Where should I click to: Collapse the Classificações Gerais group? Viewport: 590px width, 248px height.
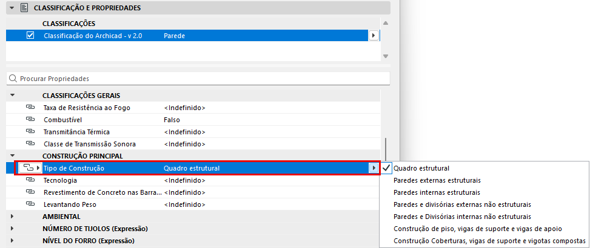tap(12, 96)
